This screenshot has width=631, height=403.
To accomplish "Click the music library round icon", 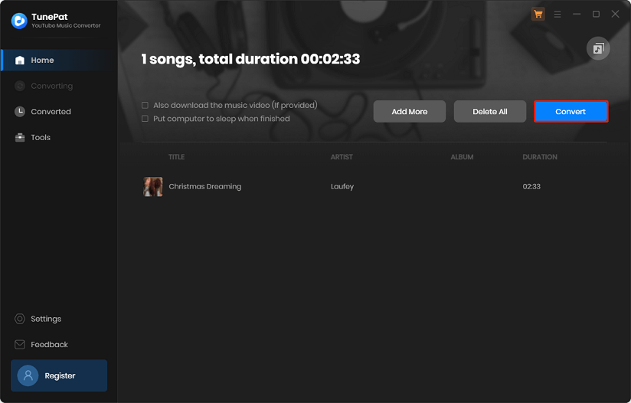I will (x=598, y=49).
